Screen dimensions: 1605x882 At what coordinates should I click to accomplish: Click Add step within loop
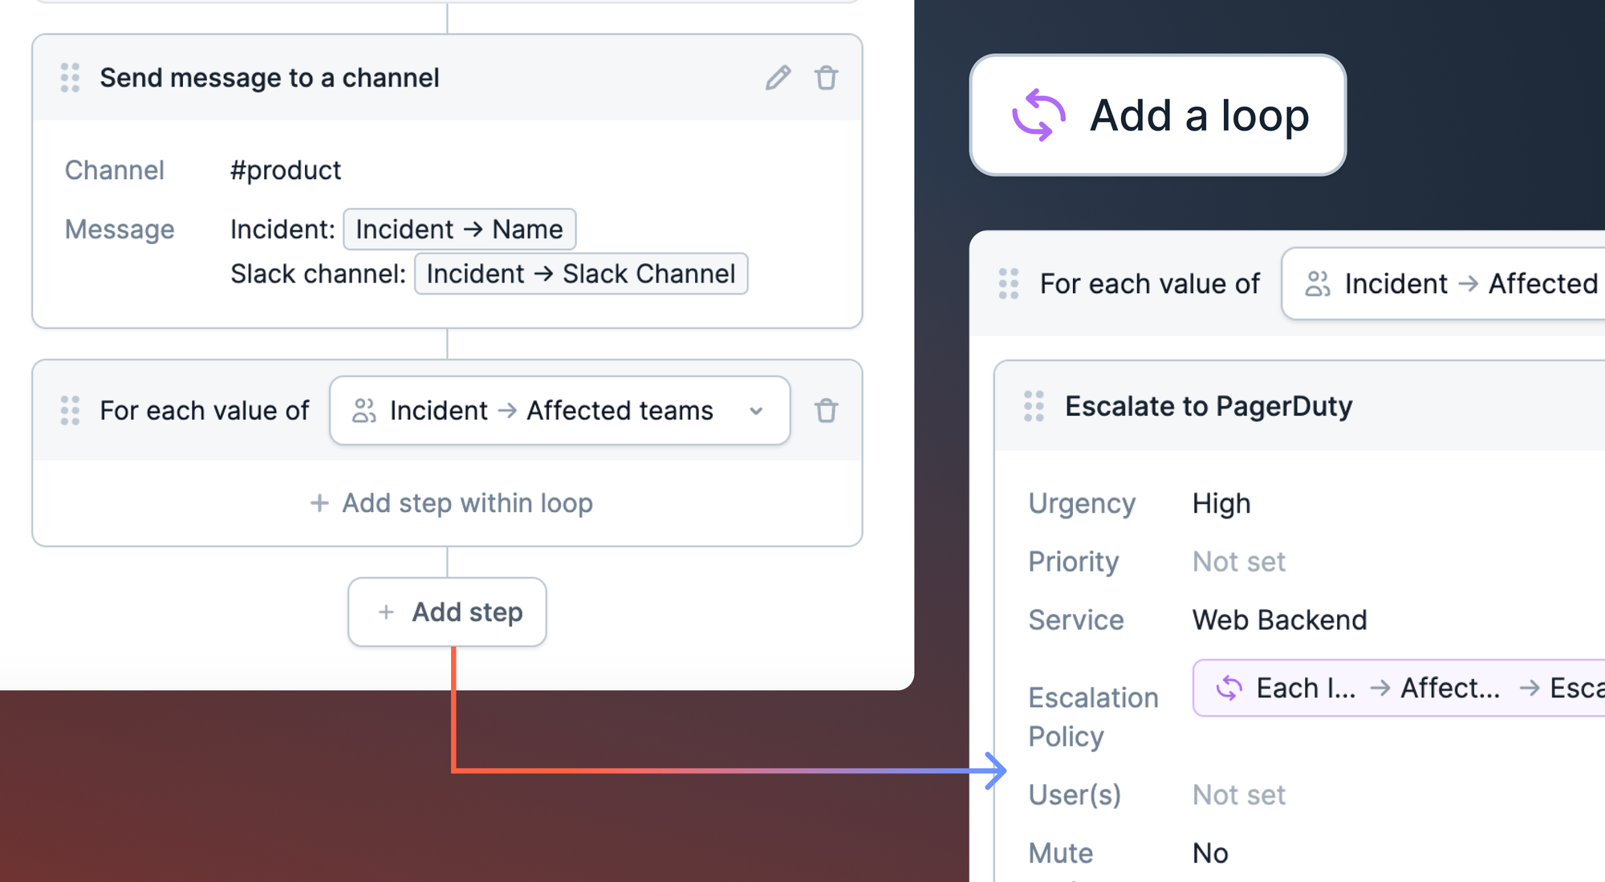(x=451, y=503)
